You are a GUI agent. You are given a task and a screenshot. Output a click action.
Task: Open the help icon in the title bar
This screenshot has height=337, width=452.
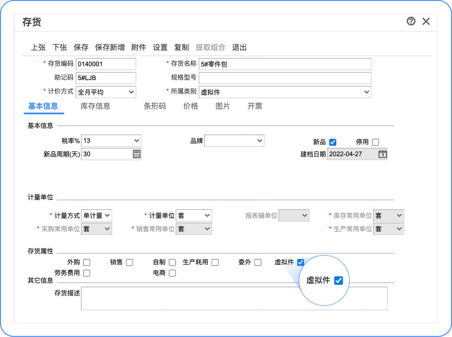pos(411,21)
